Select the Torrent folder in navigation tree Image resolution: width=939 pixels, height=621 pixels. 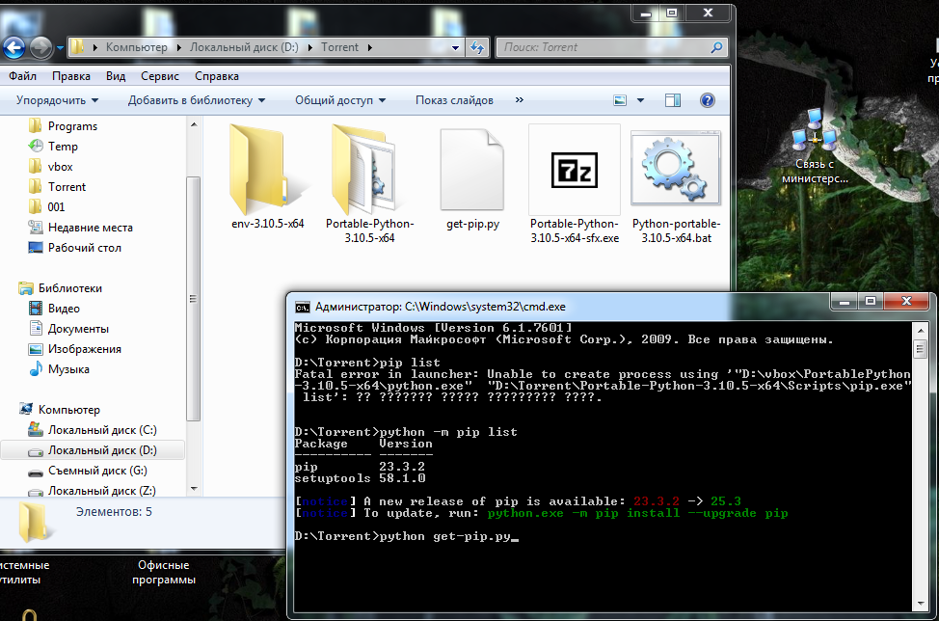[67, 187]
